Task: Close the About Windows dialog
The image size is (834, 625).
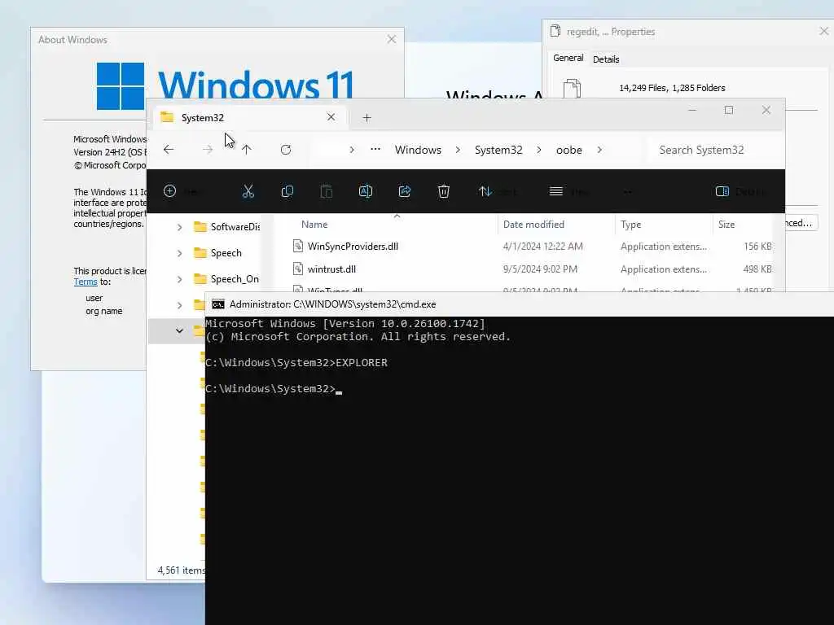Action: coord(392,39)
